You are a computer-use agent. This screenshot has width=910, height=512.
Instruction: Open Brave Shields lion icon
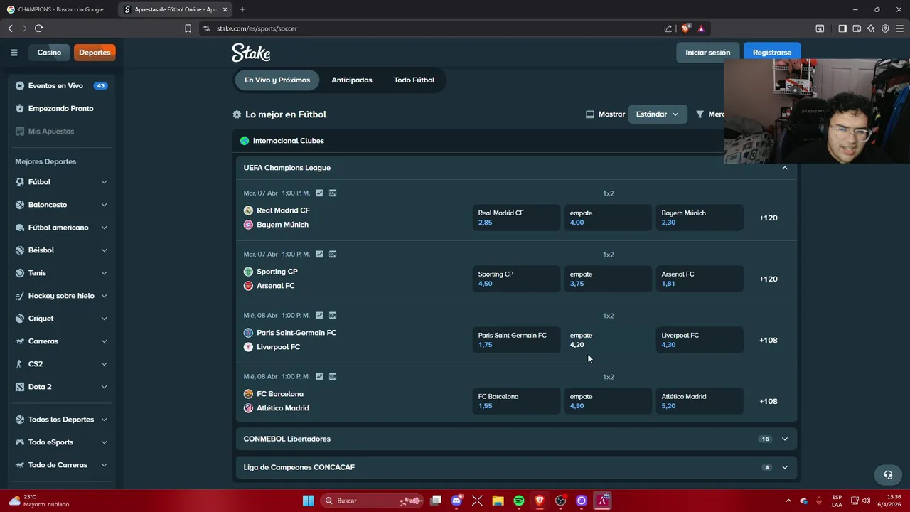685,28
